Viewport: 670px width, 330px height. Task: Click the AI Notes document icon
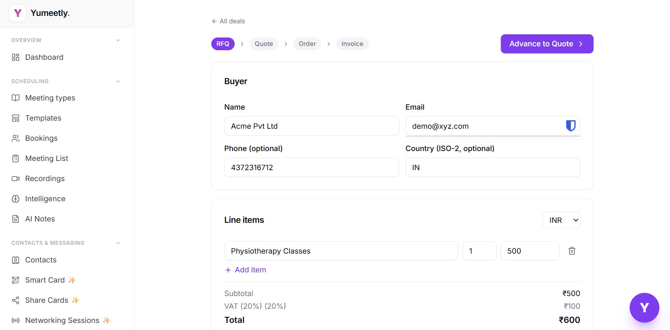tap(16, 219)
